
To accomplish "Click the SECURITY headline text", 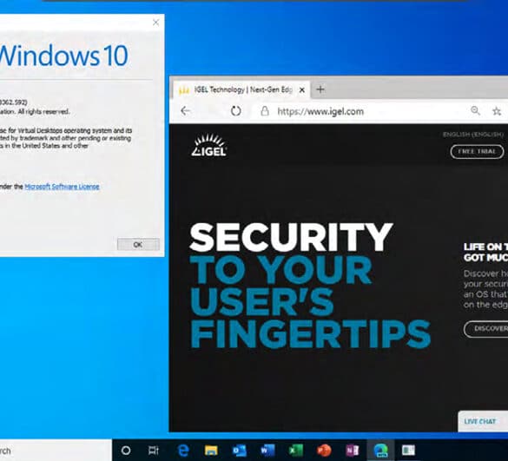I will coord(291,237).
